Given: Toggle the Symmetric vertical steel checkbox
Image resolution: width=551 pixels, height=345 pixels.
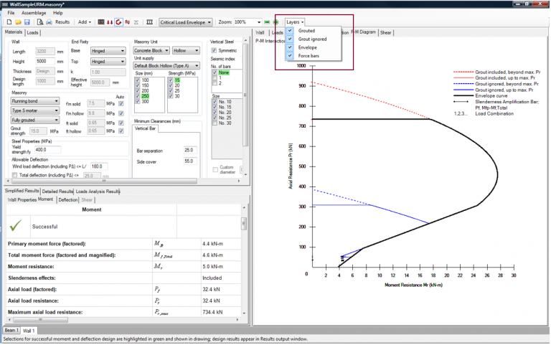Looking at the screenshot, I should pyautogui.click(x=215, y=51).
